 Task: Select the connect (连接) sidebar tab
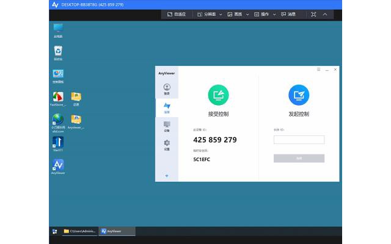[167, 108]
